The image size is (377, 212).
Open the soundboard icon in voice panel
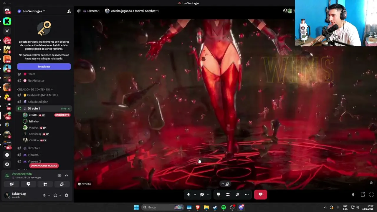(x=62, y=184)
